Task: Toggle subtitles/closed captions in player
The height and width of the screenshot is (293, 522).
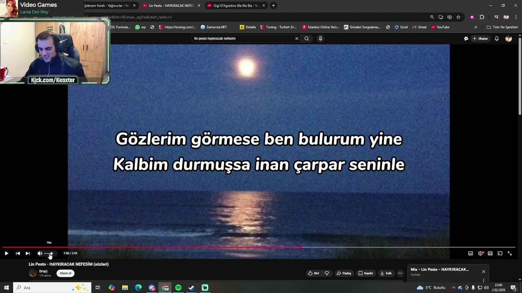Action: (471, 254)
